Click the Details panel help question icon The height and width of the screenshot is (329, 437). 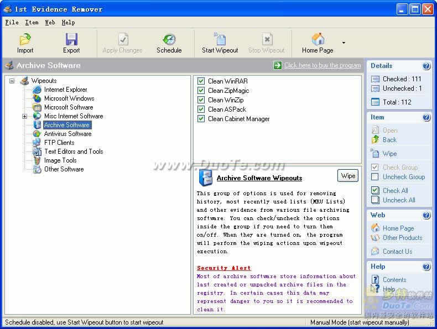point(426,66)
